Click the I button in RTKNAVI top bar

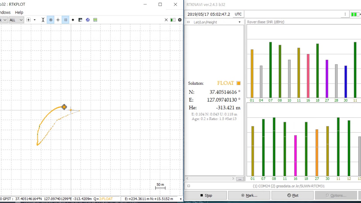(x=345, y=14)
